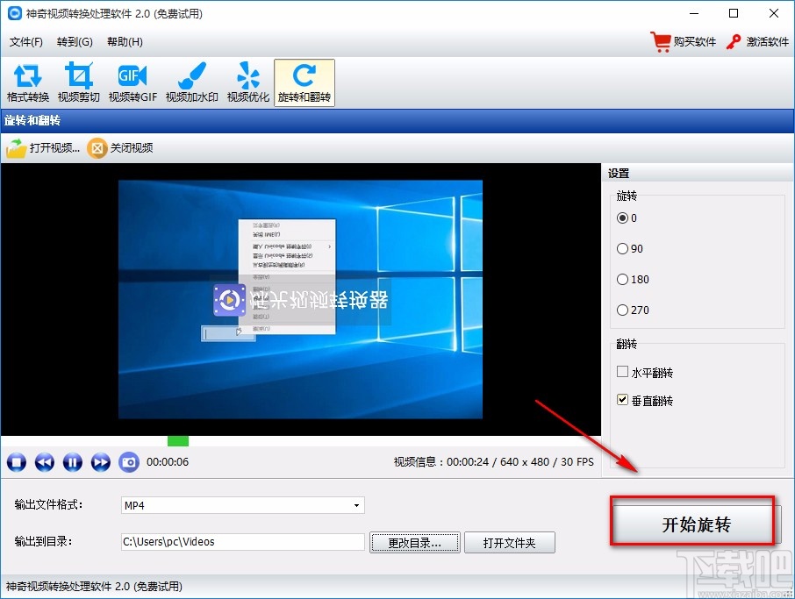Click the status bar software name text
The height and width of the screenshot is (599, 795).
[94, 587]
